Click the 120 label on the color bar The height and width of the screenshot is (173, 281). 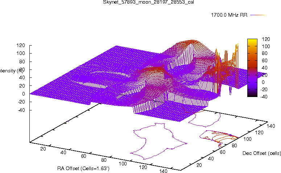[266, 39]
